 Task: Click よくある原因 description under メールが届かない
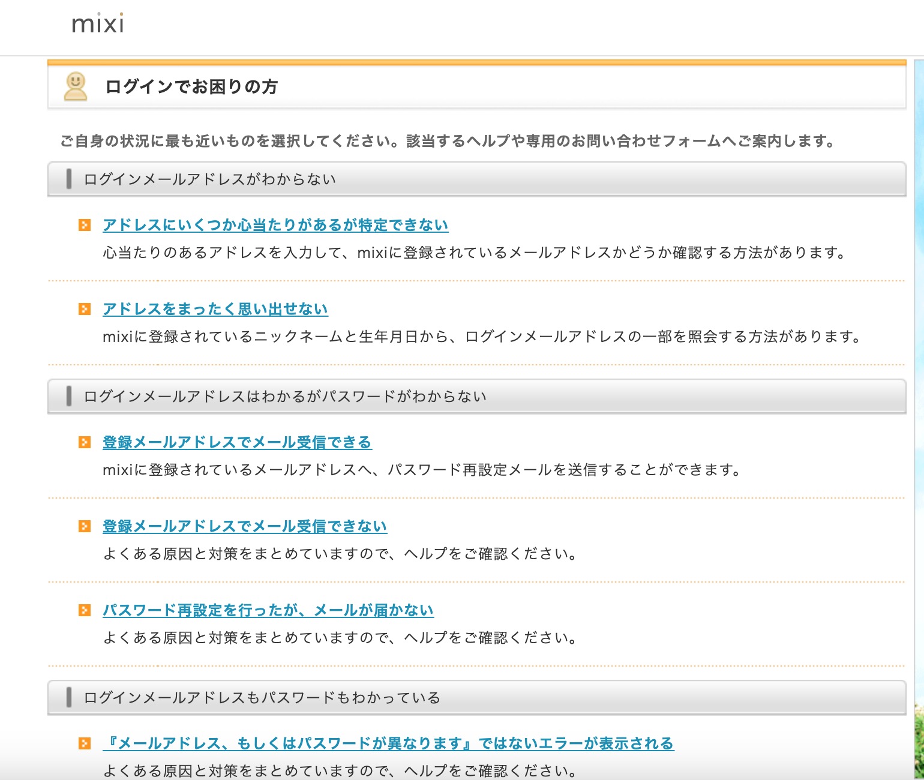click(x=340, y=638)
